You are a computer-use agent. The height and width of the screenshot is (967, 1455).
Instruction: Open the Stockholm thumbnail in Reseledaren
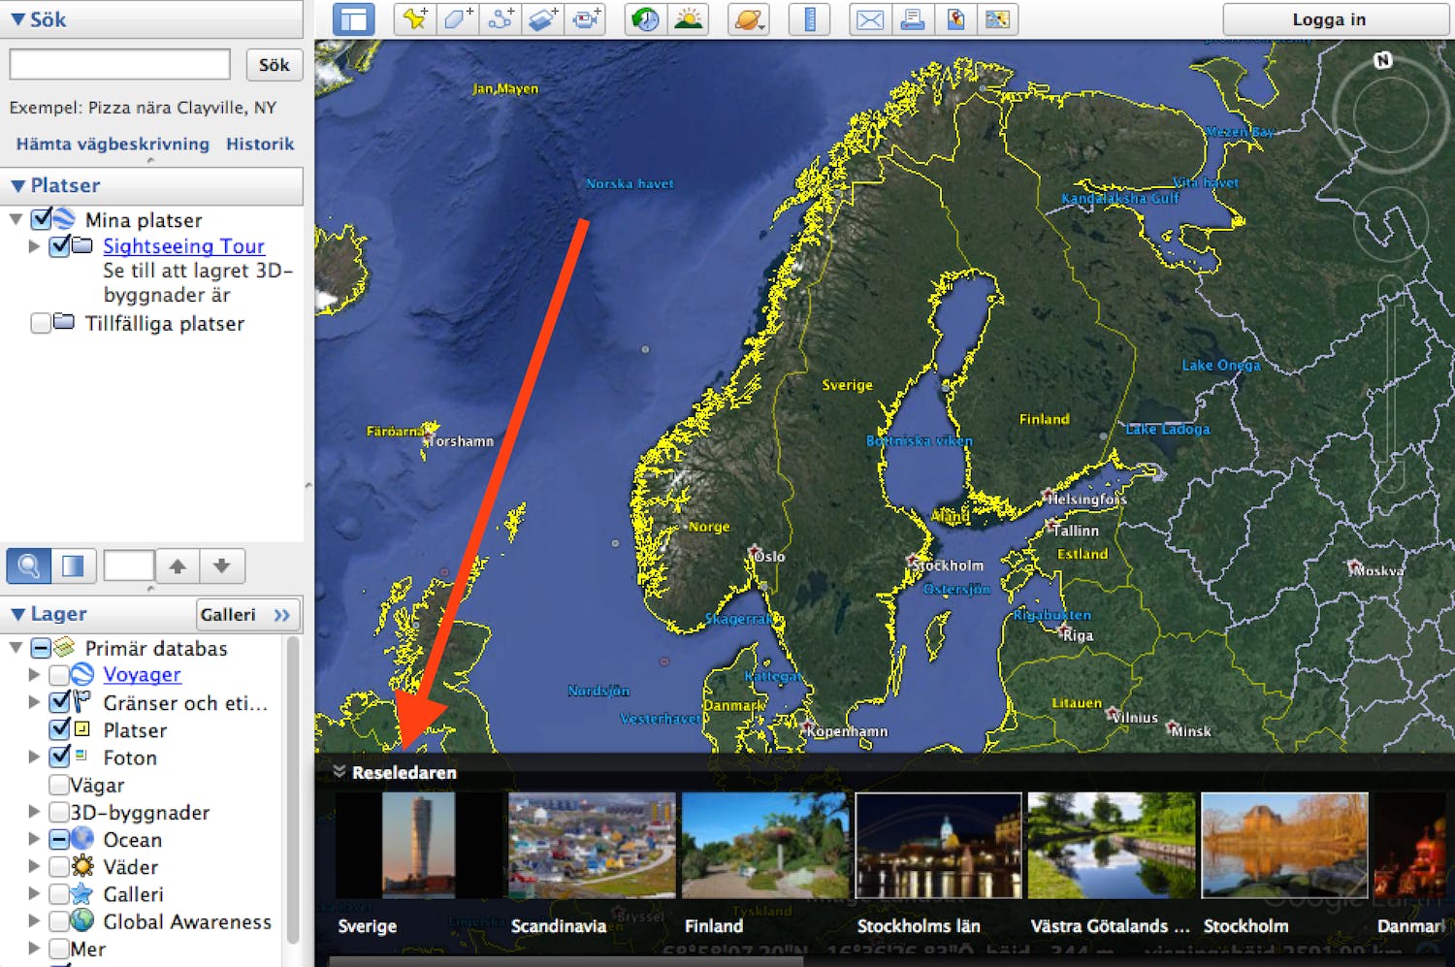point(1283,846)
